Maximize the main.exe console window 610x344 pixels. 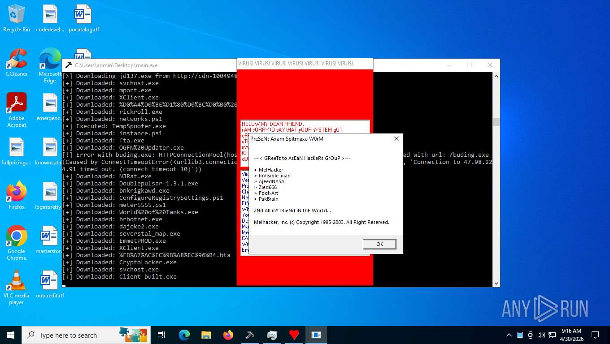469,65
